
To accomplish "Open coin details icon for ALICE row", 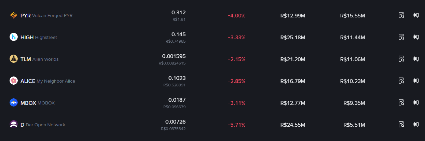I will point(401,81).
